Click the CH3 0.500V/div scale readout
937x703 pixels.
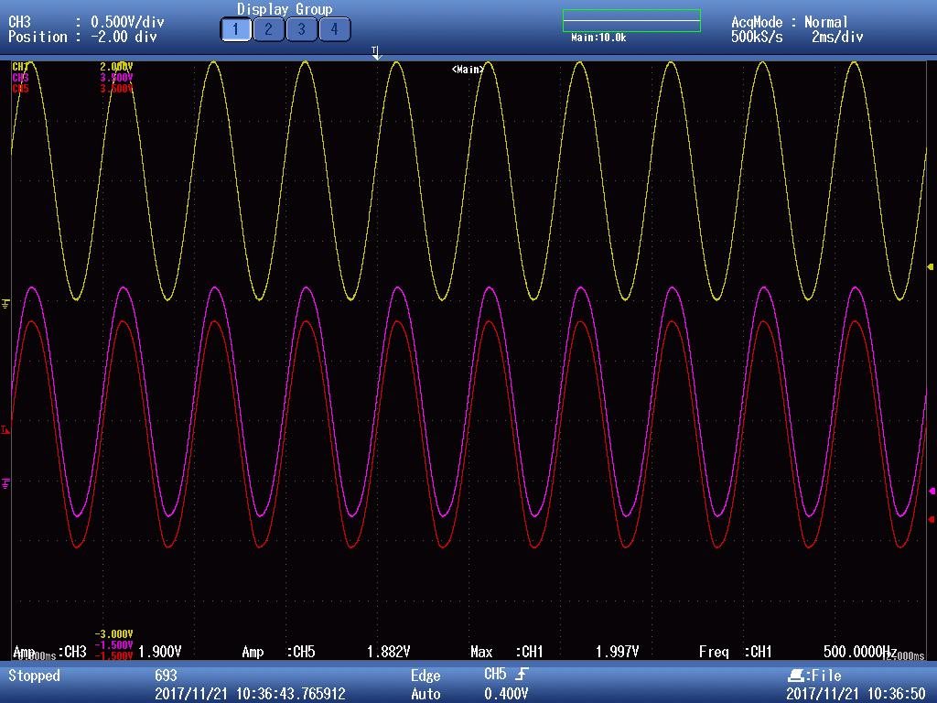tap(86, 22)
